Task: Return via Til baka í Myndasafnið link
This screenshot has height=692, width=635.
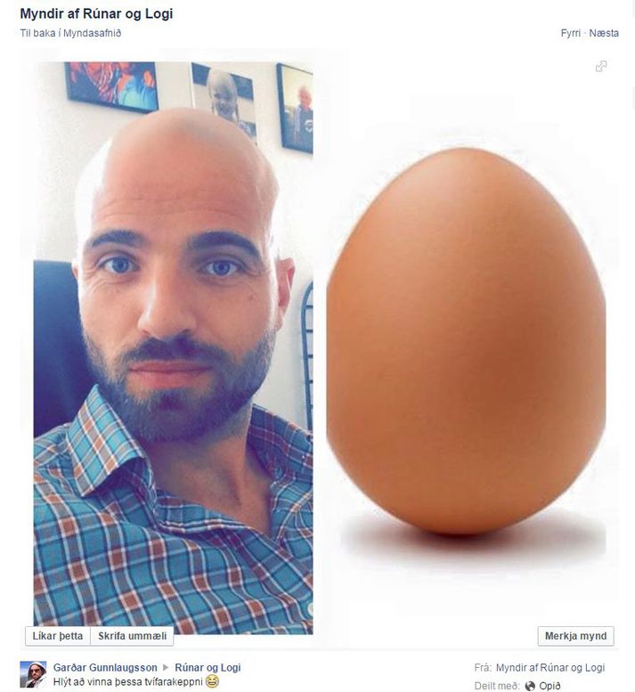Action: (x=70, y=33)
